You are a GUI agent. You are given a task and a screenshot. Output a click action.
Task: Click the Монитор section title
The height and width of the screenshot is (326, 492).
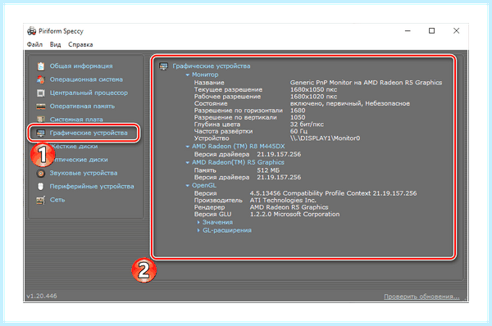click(x=205, y=75)
